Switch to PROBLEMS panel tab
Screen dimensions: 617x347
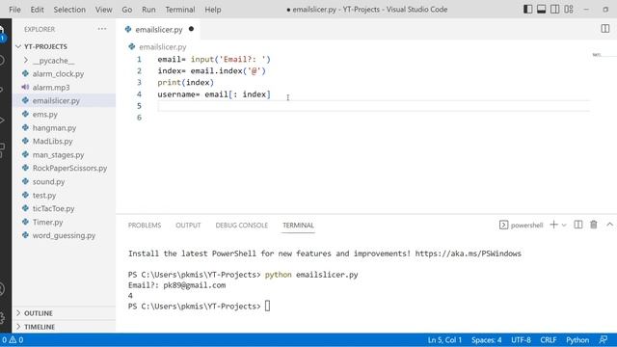(x=145, y=225)
